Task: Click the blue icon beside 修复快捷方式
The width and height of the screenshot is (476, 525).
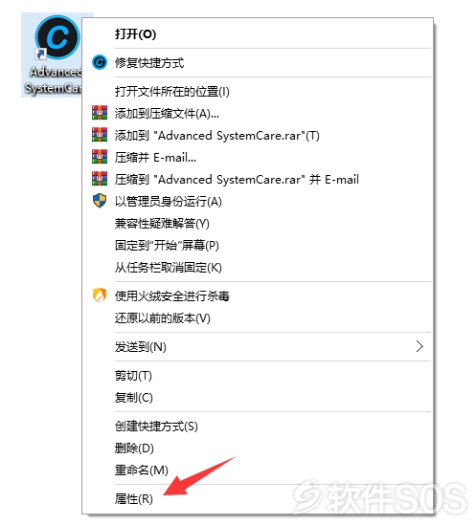Action: point(100,62)
